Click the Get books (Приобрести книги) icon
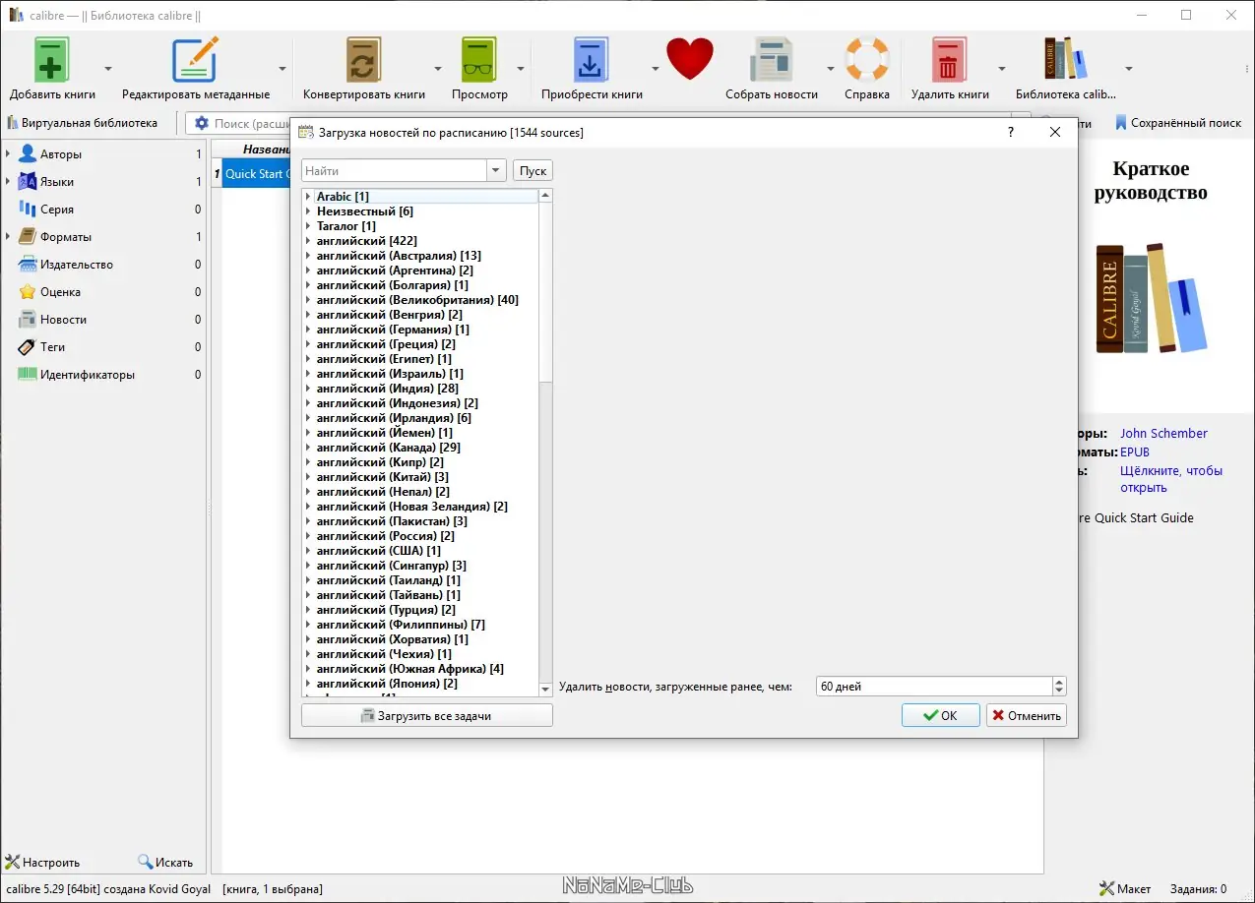 592,60
